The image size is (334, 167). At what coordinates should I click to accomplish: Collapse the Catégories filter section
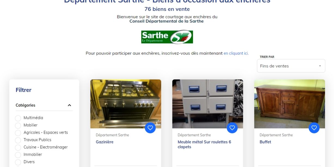click(69, 105)
